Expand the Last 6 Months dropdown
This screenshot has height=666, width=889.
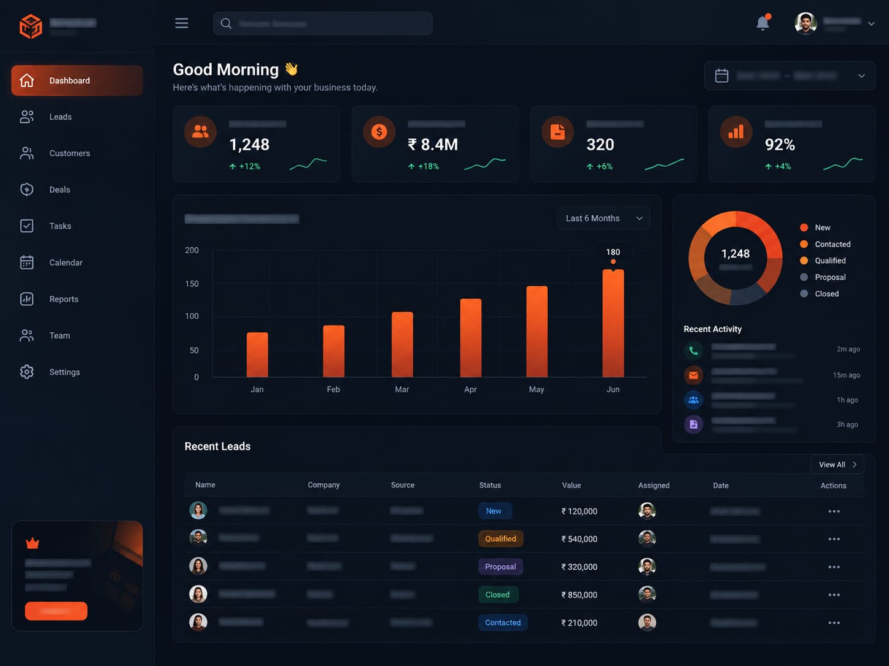point(604,218)
